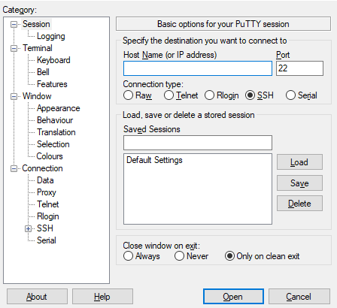Image resolution: width=337 pixels, height=308 pixels.
Task: Open the Session category
Action: [36, 24]
